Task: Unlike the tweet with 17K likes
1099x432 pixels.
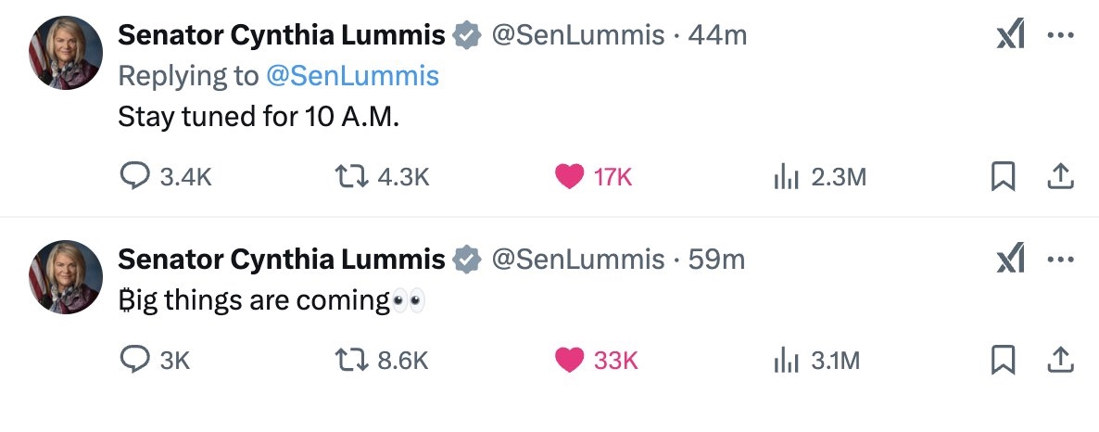Action: (x=570, y=176)
